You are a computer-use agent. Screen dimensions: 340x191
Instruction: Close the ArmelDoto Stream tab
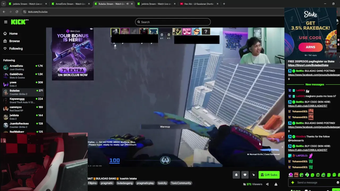coord(89,4)
